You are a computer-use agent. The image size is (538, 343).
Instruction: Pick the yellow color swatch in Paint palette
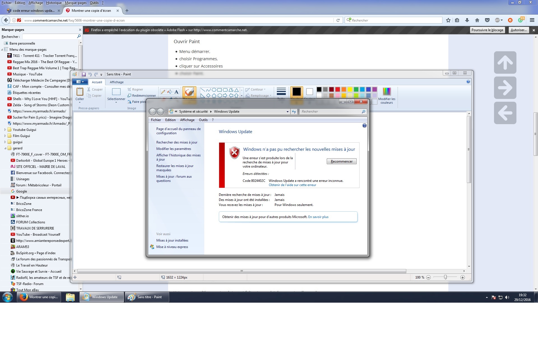350,89
